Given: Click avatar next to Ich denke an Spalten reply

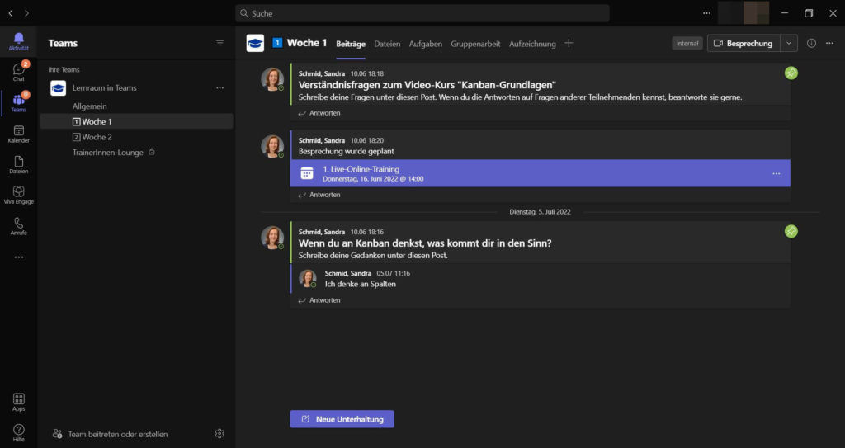Looking at the screenshot, I should [x=308, y=278].
